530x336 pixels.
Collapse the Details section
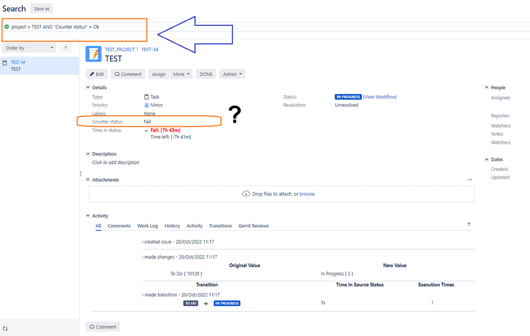point(88,87)
